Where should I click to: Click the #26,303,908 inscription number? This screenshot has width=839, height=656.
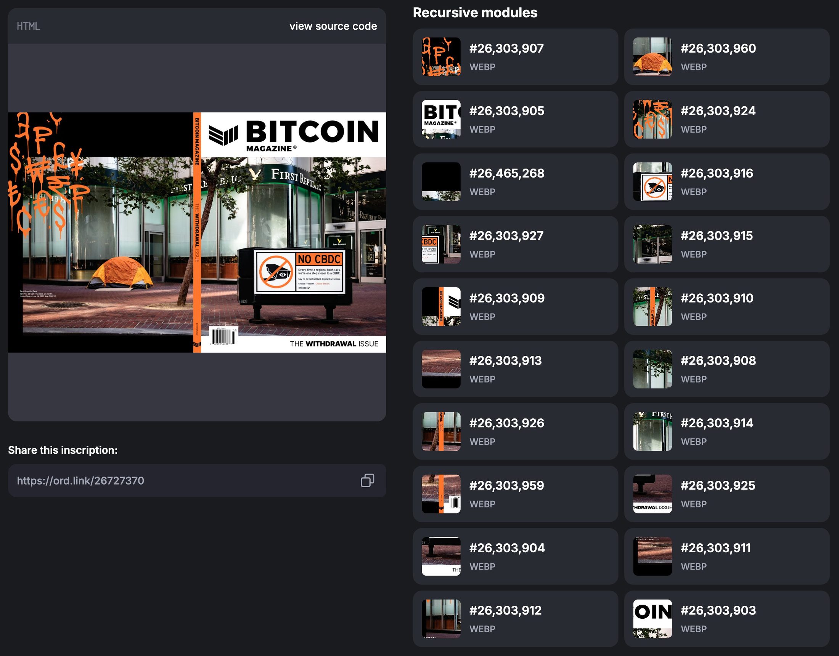(718, 361)
